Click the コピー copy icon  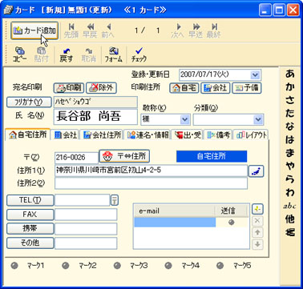20,54
